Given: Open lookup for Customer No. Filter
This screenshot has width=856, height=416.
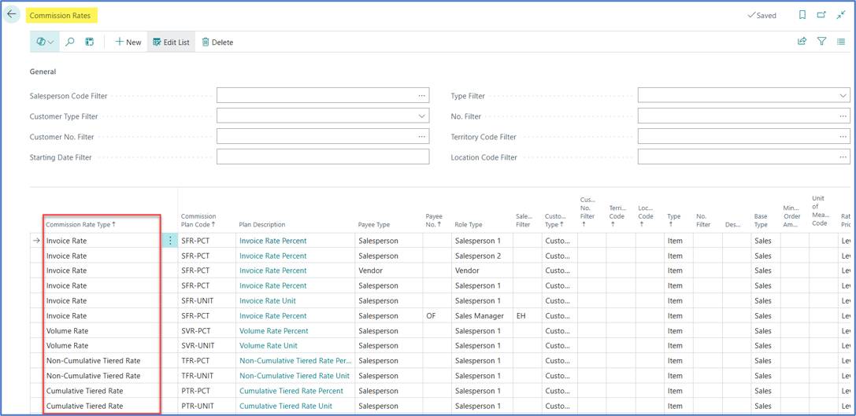Looking at the screenshot, I should 421,136.
